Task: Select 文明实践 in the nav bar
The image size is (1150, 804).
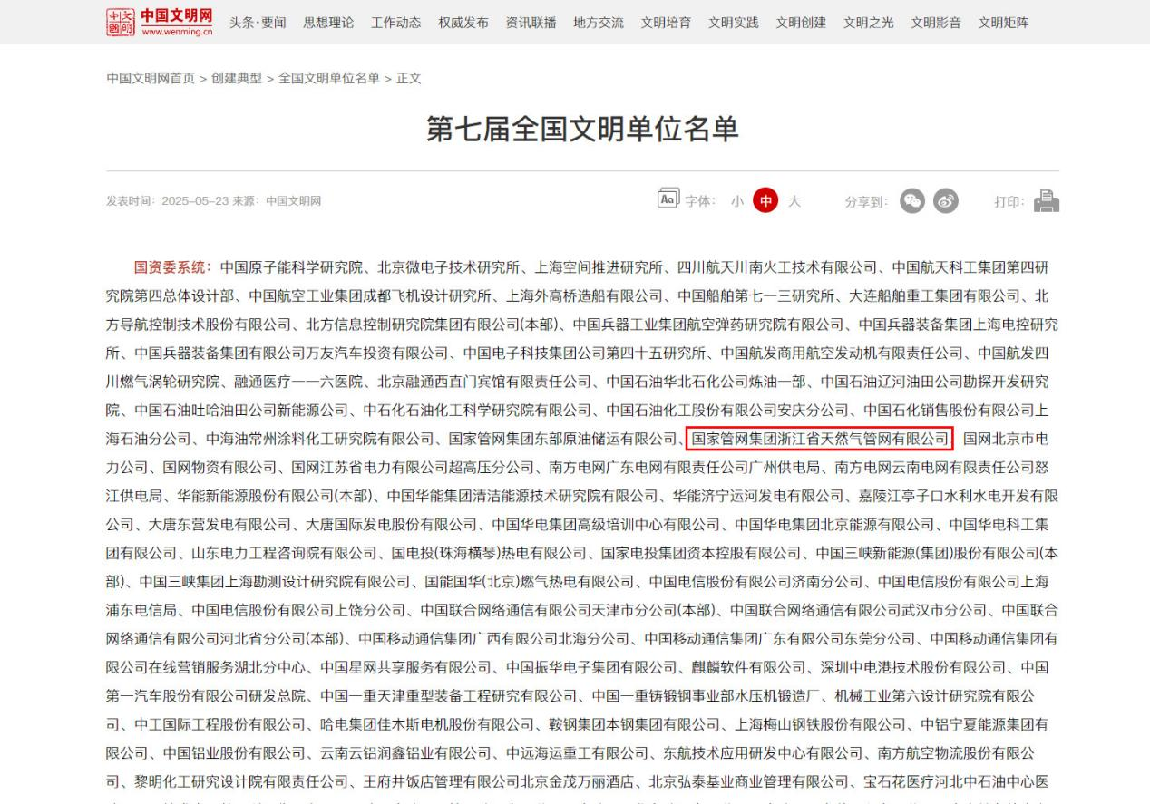Action: click(x=734, y=23)
